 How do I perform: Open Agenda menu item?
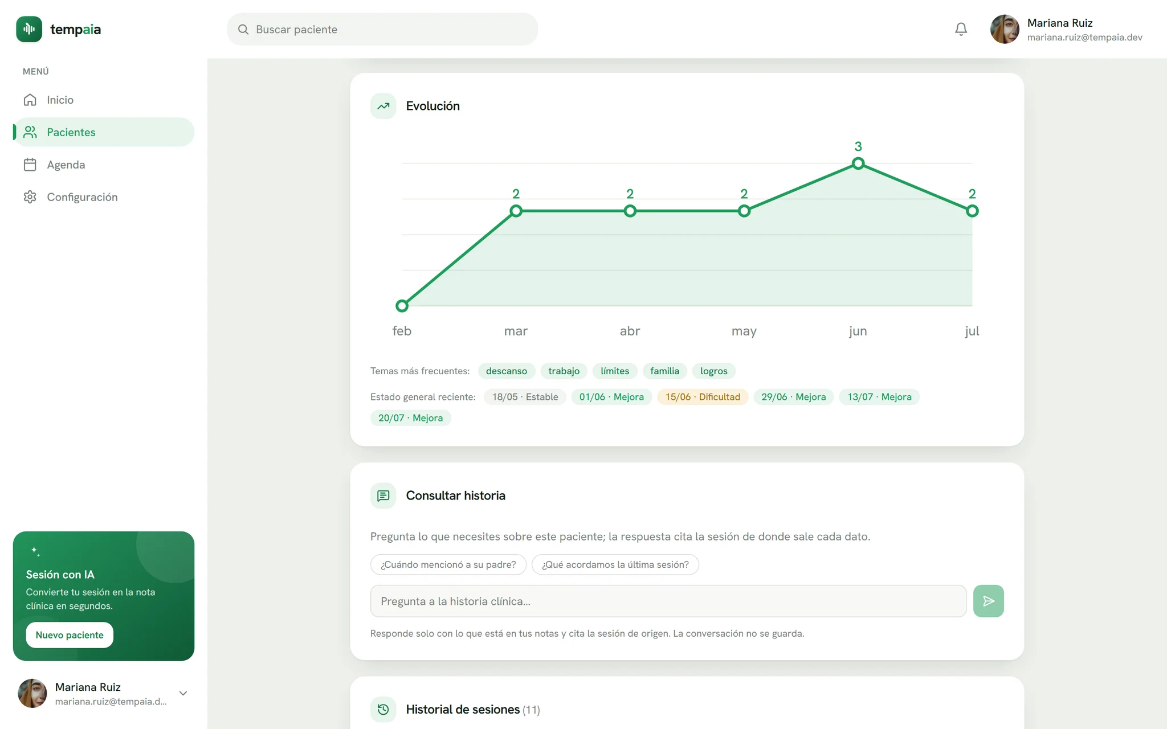(x=104, y=165)
